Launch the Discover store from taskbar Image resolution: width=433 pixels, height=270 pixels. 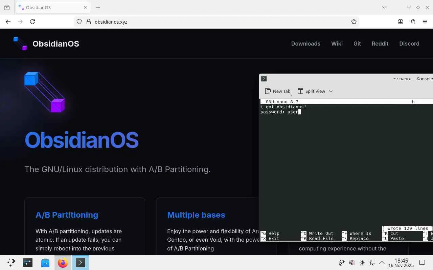coord(45,263)
